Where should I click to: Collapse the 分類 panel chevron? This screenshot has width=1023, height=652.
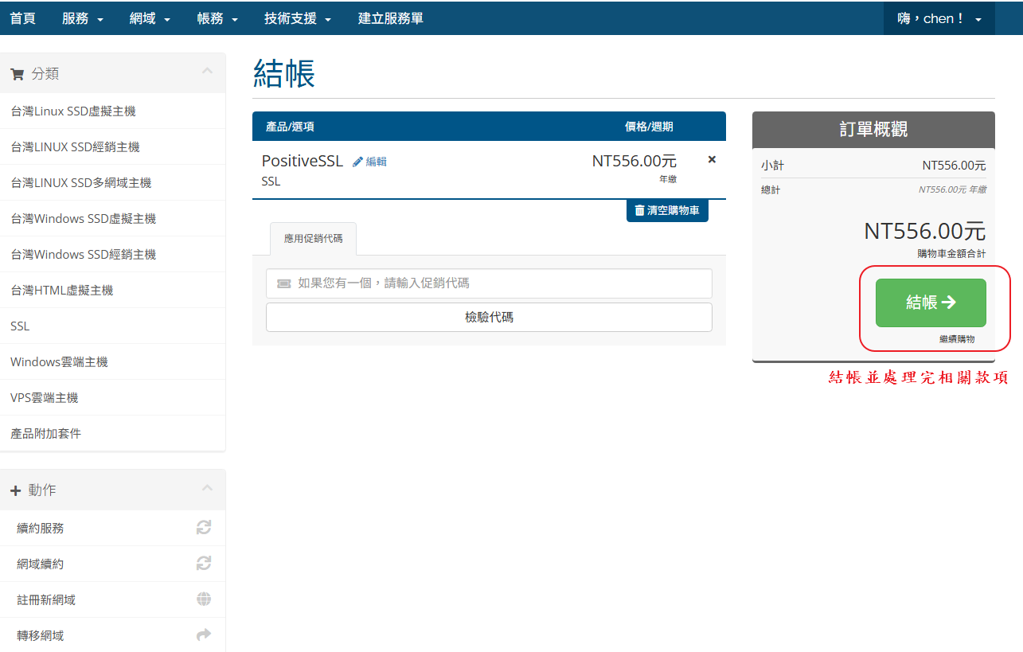point(207,72)
